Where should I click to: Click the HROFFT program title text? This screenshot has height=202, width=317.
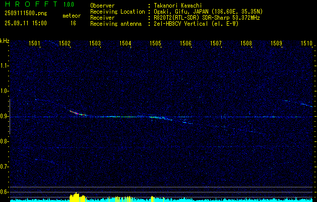(31, 4)
